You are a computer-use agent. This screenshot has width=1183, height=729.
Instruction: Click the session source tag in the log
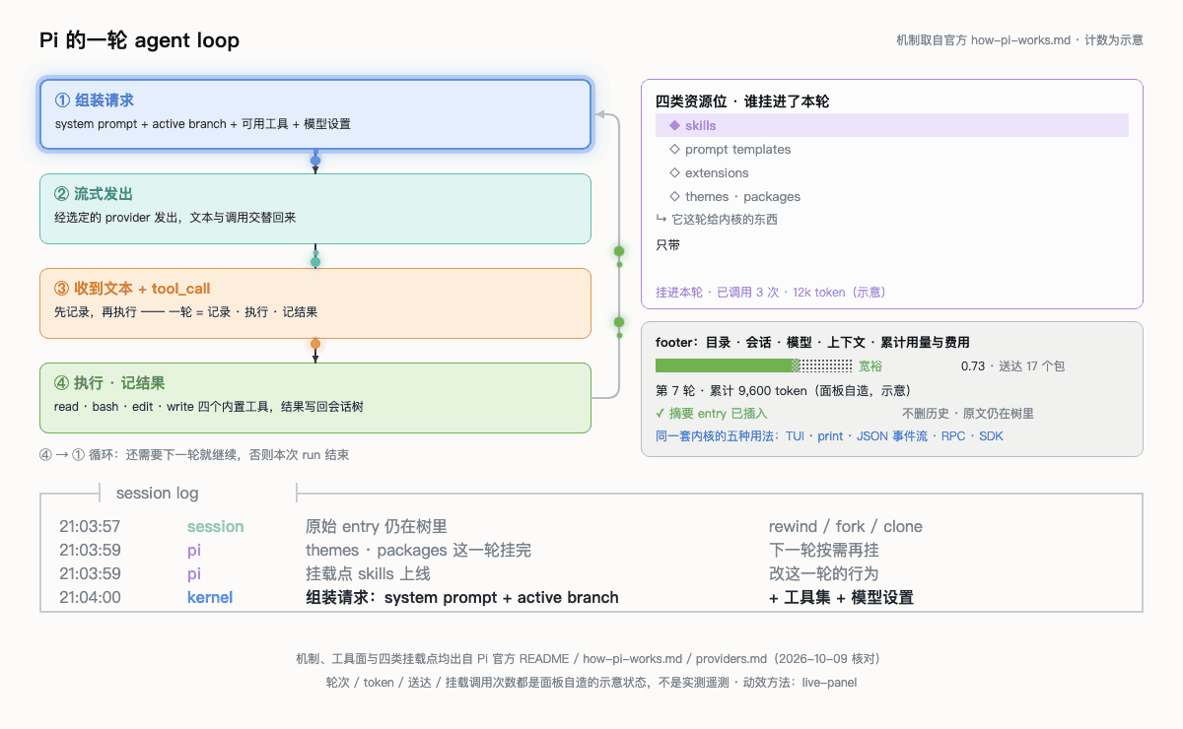[x=215, y=527]
